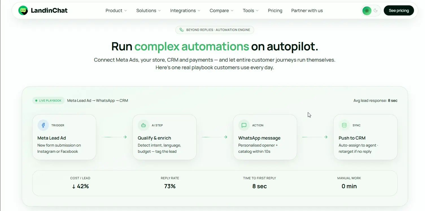Click the automation icon in Beyond Replies badge
This screenshot has width=425, height=211.
[182, 30]
